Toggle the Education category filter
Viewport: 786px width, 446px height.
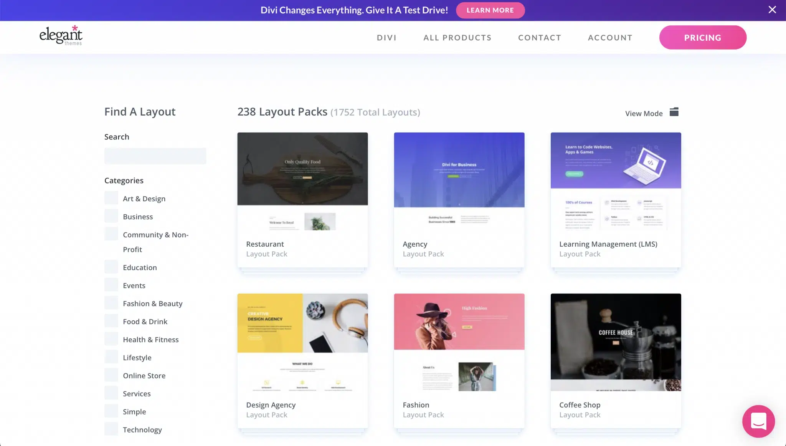coord(111,267)
